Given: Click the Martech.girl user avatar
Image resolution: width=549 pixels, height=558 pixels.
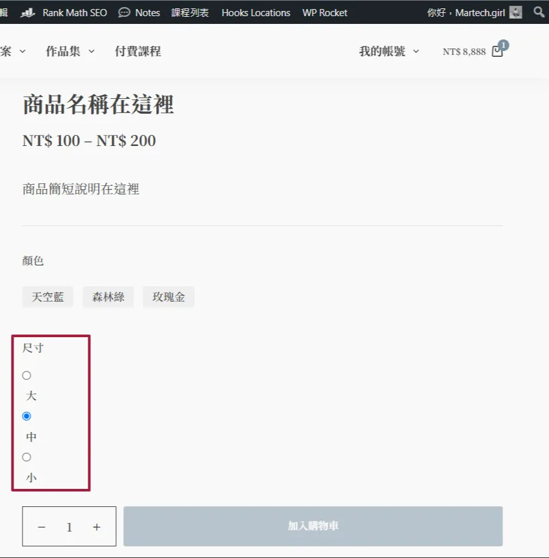Looking at the screenshot, I should (x=515, y=12).
